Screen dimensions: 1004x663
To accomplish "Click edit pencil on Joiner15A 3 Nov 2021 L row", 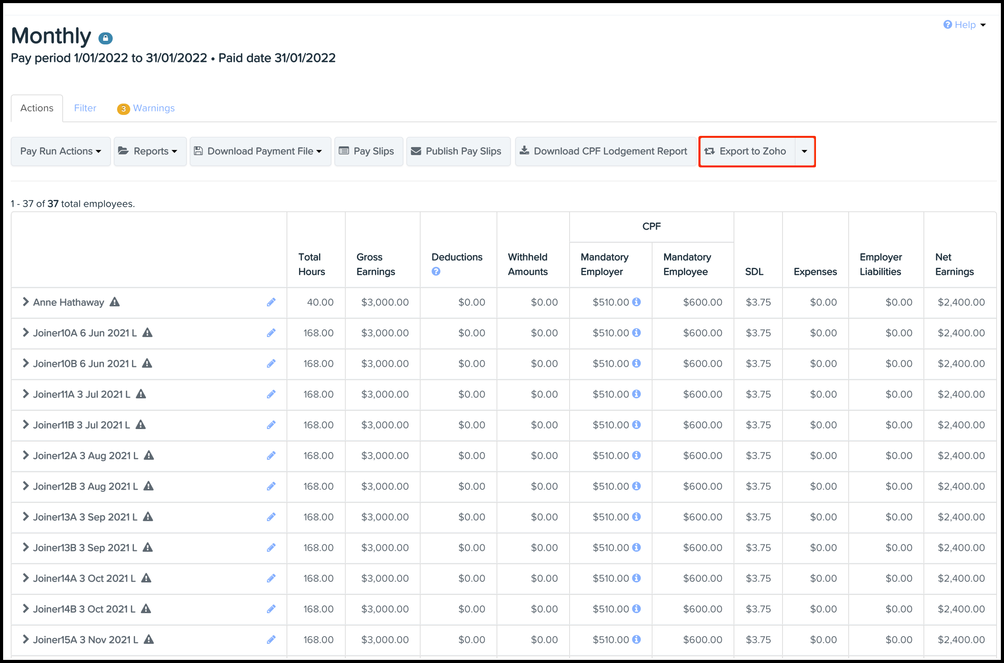I will pyautogui.click(x=271, y=640).
